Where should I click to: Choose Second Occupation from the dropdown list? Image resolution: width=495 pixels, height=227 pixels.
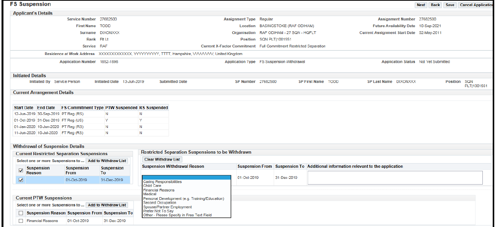(x=160, y=203)
